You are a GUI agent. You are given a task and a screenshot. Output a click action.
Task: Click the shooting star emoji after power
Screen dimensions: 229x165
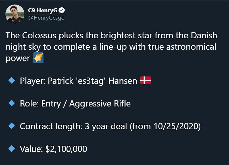click(38, 58)
